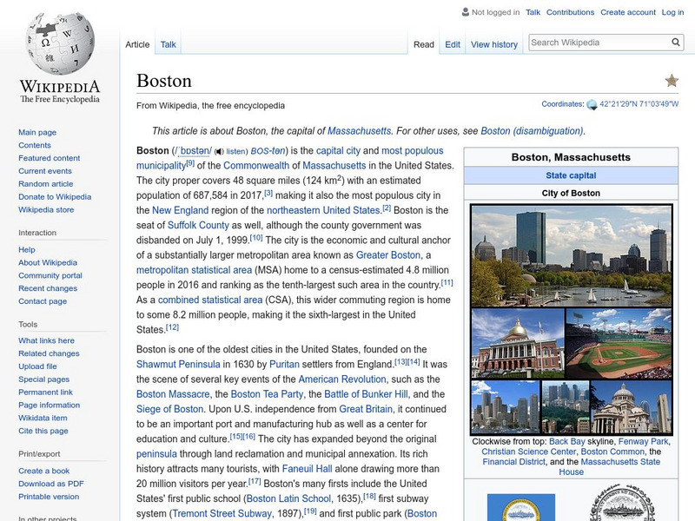Open the Massachusetts State House photo
The width and height of the screenshot is (695, 521).
click(x=516, y=342)
